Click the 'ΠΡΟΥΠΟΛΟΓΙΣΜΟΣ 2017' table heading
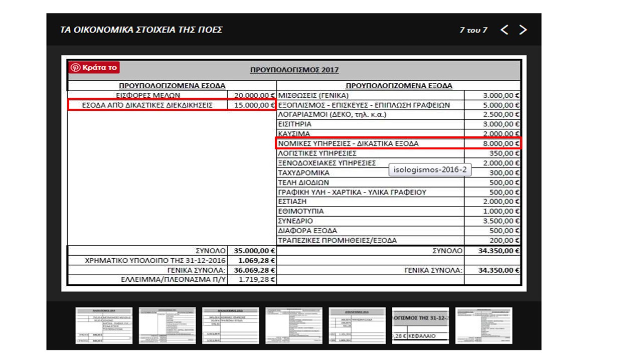Screen dimensions: 642x361 click(x=294, y=70)
